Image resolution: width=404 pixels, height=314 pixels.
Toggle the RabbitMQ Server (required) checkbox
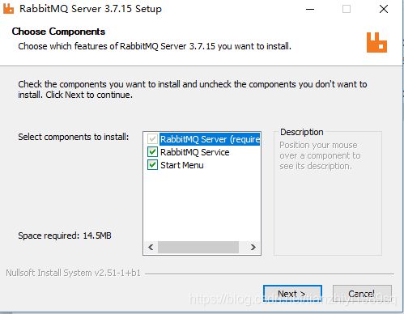click(152, 139)
